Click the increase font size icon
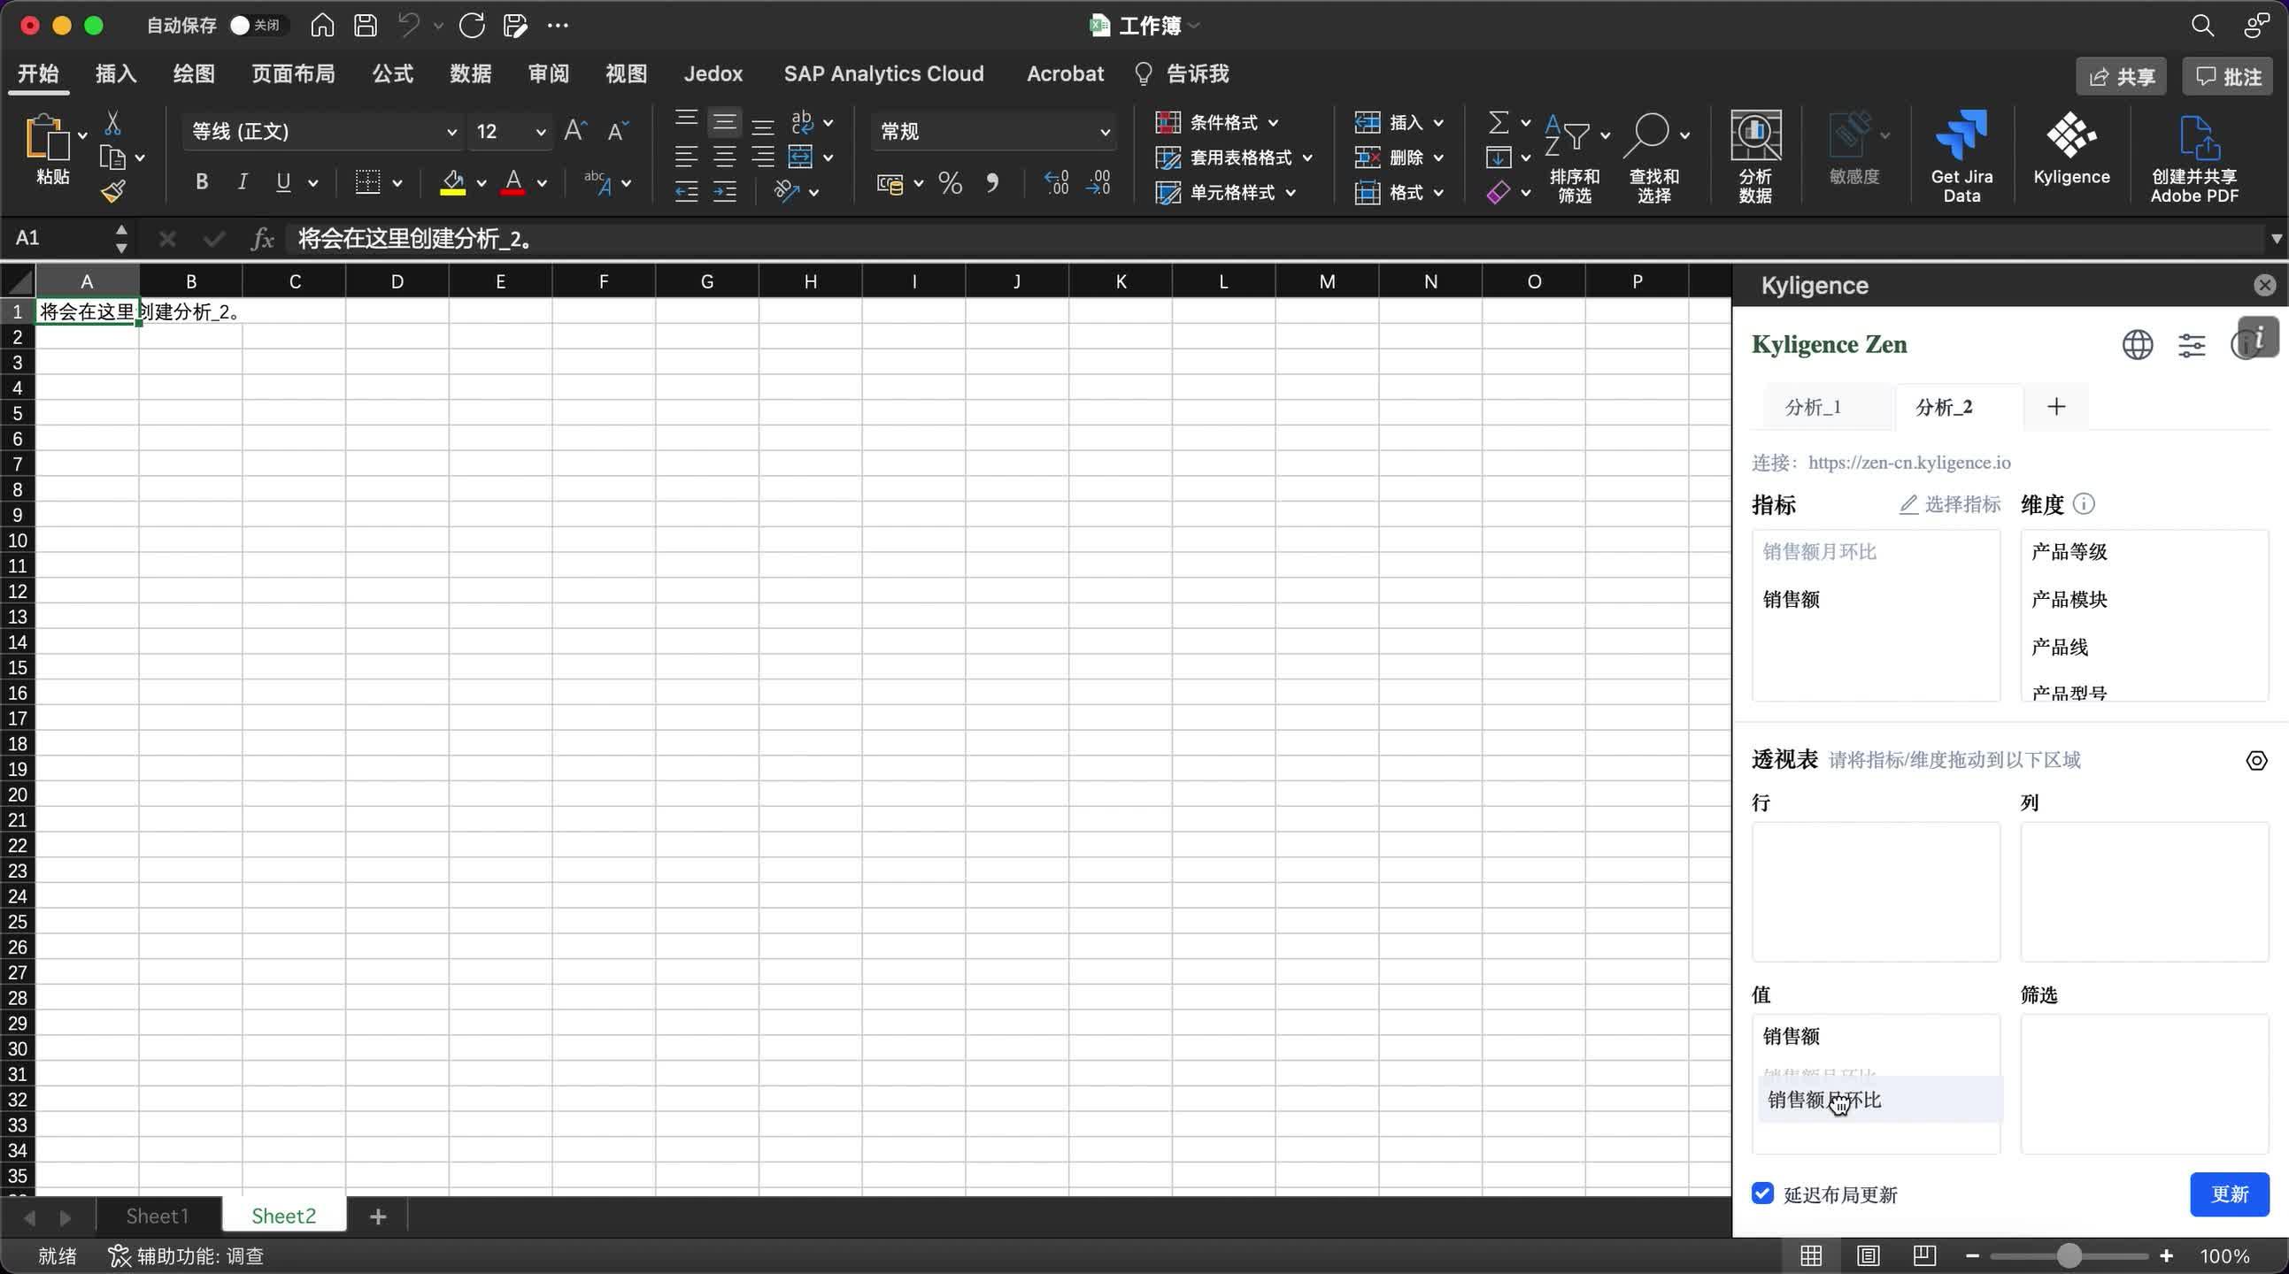The width and height of the screenshot is (2289, 1274). pyautogui.click(x=576, y=132)
